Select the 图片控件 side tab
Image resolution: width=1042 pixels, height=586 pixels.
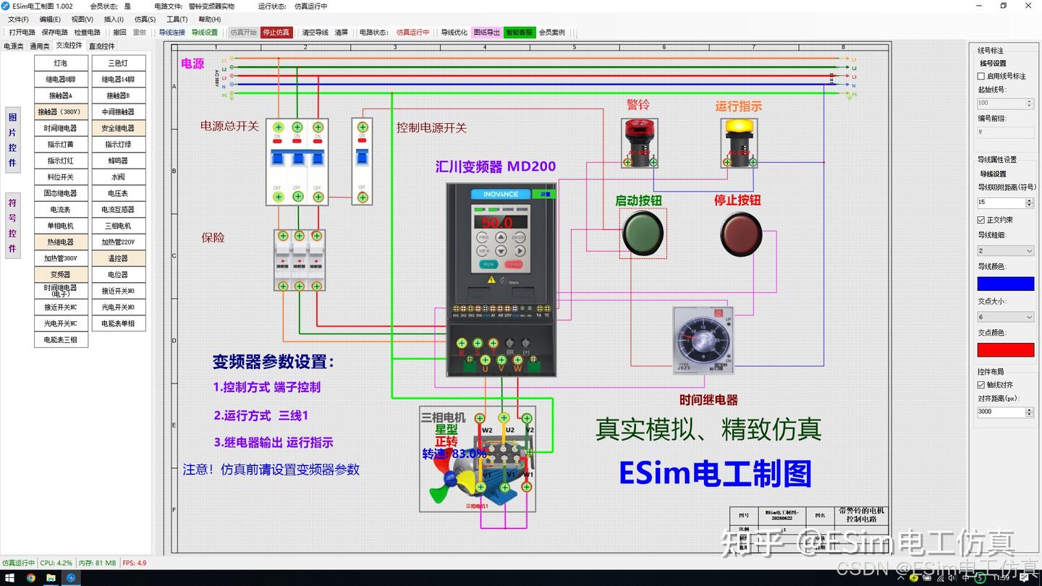pyautogui.click(x=12, y=140)
